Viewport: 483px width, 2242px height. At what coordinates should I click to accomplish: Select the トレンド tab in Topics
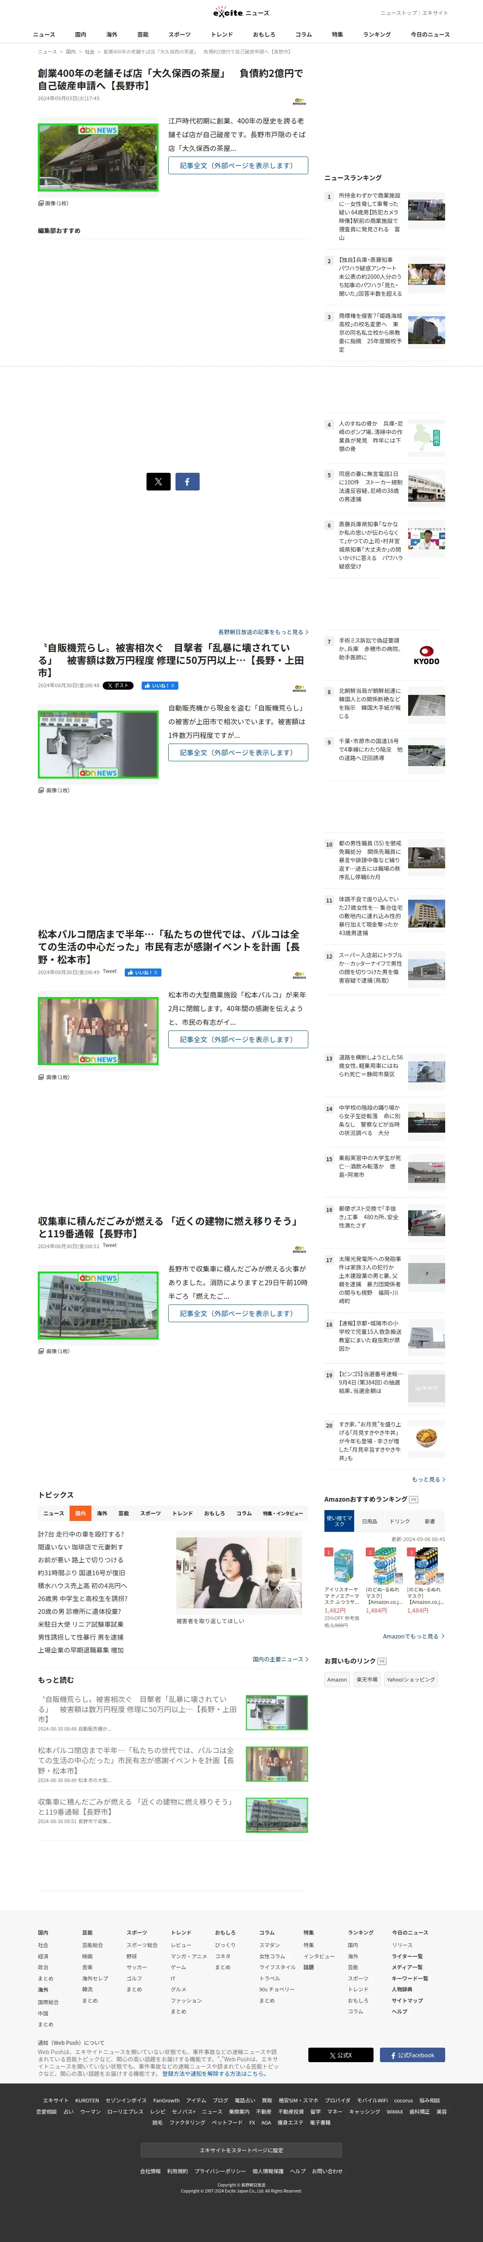[x=183, y=1514]
